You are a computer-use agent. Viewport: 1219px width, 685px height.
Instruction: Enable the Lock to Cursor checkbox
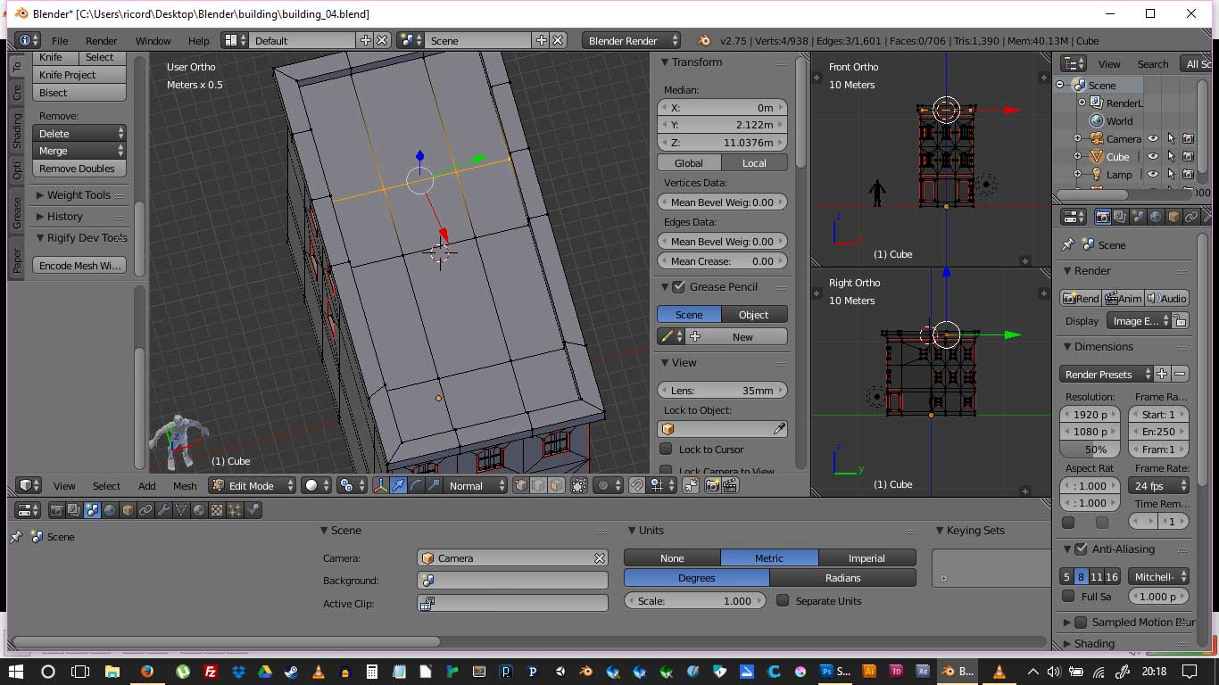click(666, 450)
